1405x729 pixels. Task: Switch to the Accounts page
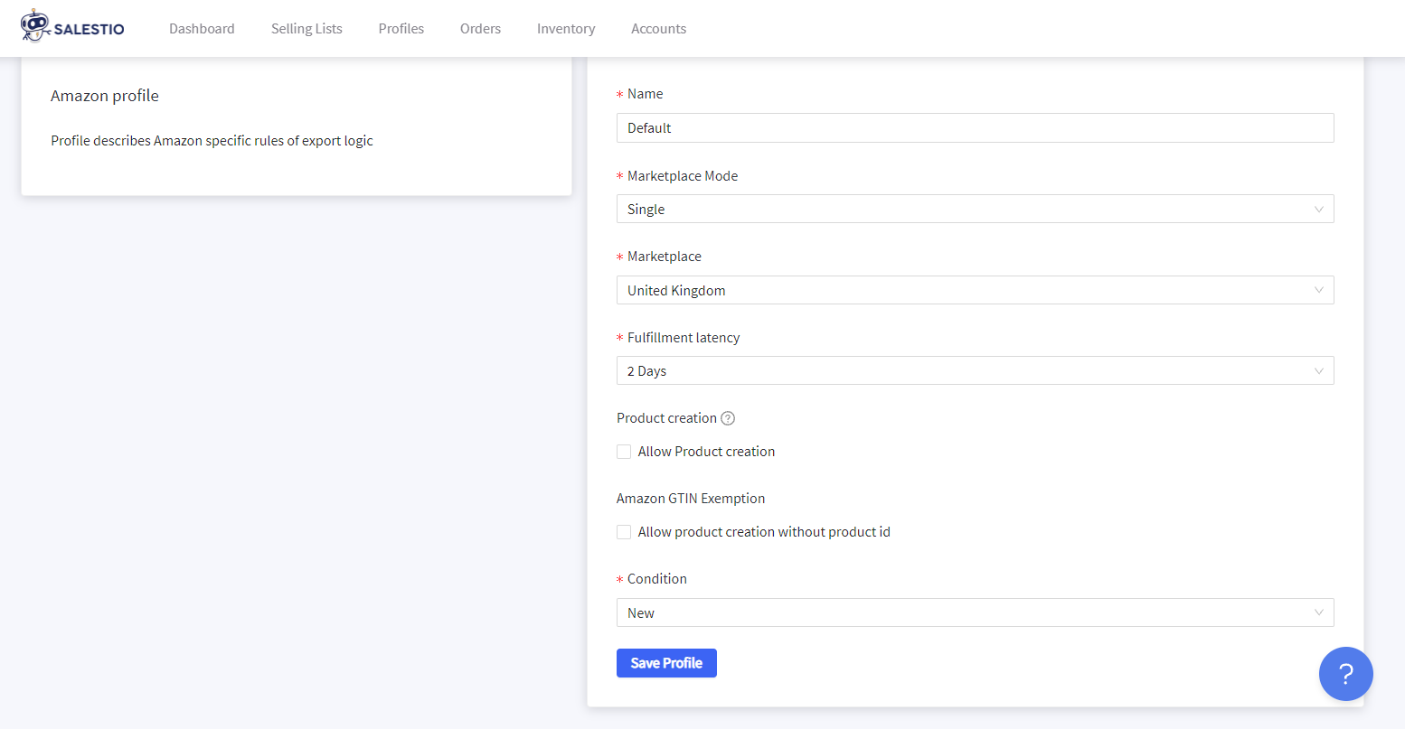point(658,29)
